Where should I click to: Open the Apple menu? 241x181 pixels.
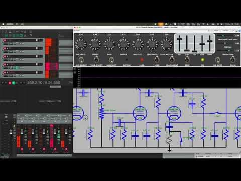point(3,24)
